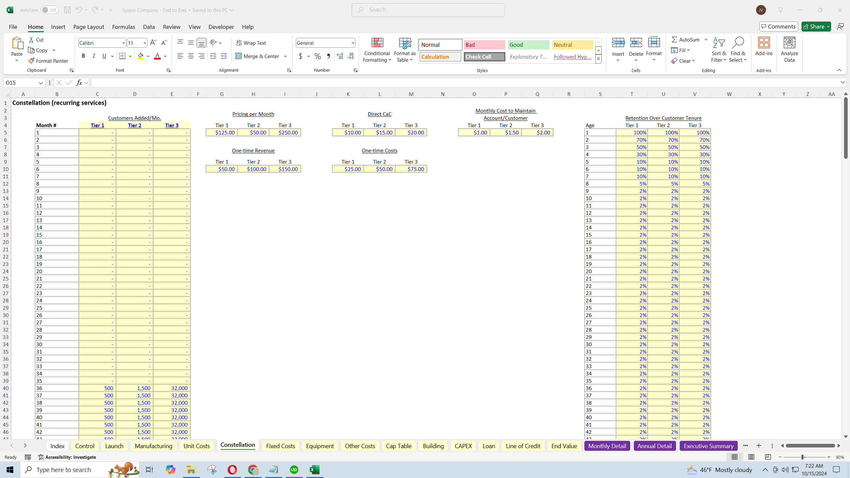Viewport: 850px width, 478px height.
Task: Open Sort & Filter menu
Action: (719, 50)
